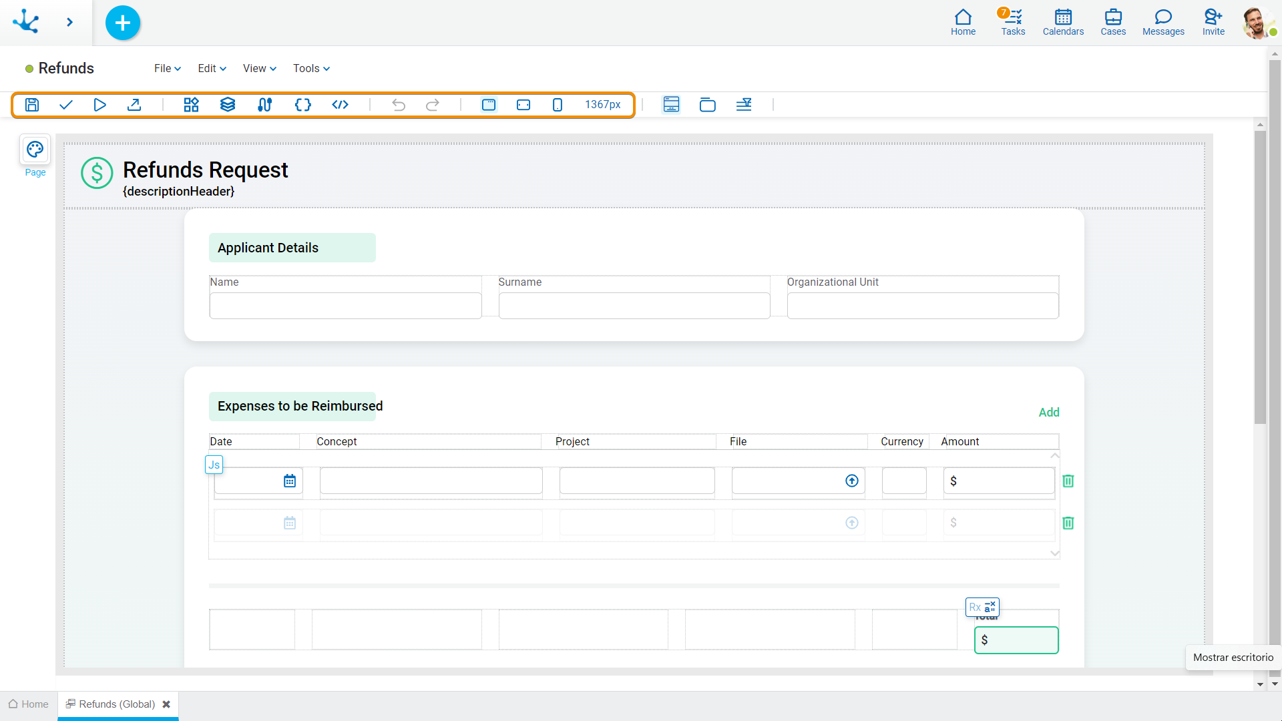Screen dimensions: 1282x721
Task: Click the checkmark validate icon in toolbar
Action: point(66,105)
